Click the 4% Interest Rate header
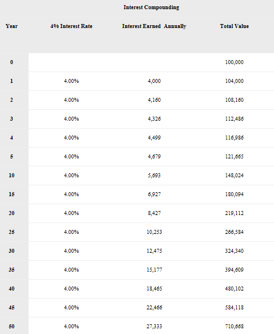The image size is (274, 334). (71, 26)
